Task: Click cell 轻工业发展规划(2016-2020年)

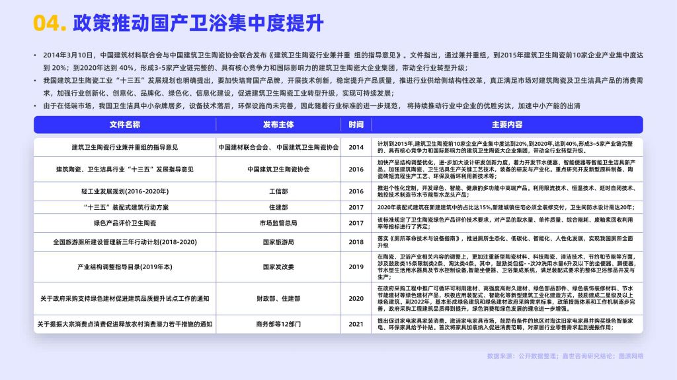Action: (125, 191)
